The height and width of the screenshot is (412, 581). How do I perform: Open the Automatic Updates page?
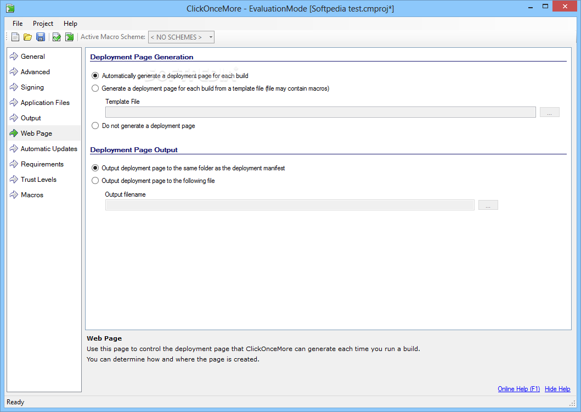(x=44, y=148)
